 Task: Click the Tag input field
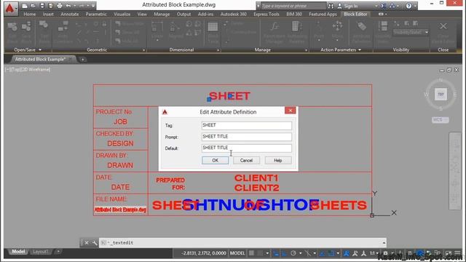coord(246,125)
